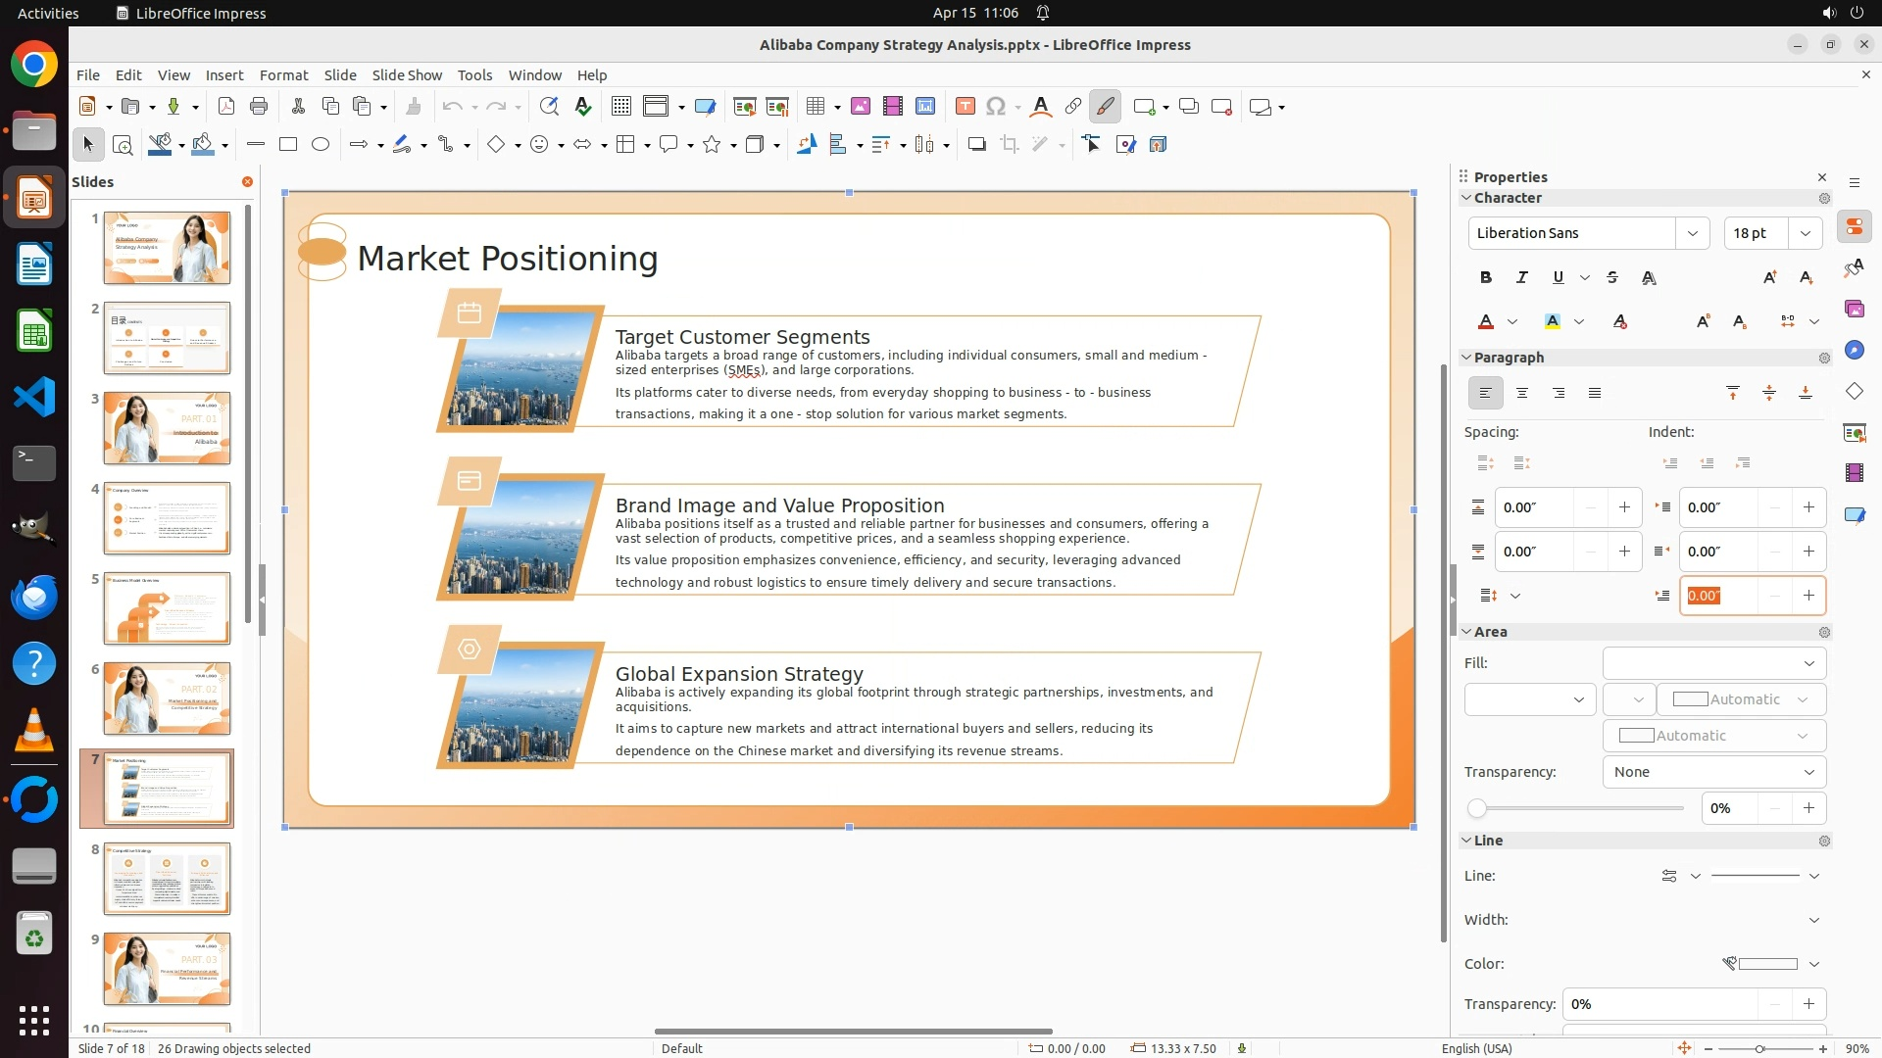1882x1058 pixels.
Task: Increase above paragraph spacing with plus
Action: click(x=1624, y=507)
